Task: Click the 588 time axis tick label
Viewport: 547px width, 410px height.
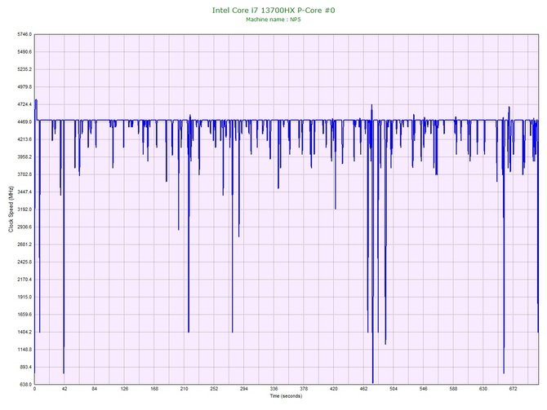Action: click(x=453, y=389)
